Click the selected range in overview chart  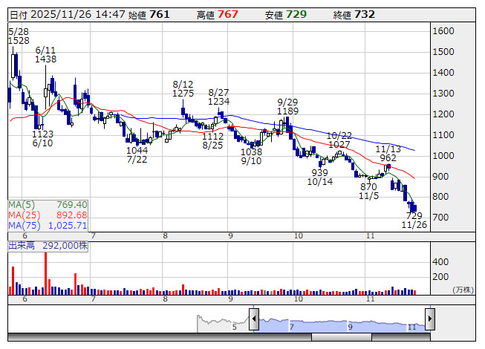click(x=342, y=325)
